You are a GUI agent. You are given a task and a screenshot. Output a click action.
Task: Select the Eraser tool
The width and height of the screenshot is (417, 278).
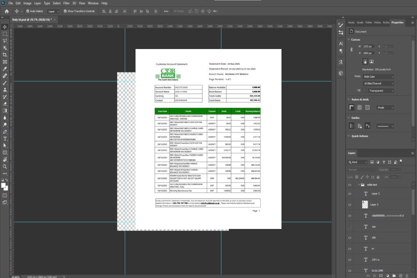[x=5, y=104]
